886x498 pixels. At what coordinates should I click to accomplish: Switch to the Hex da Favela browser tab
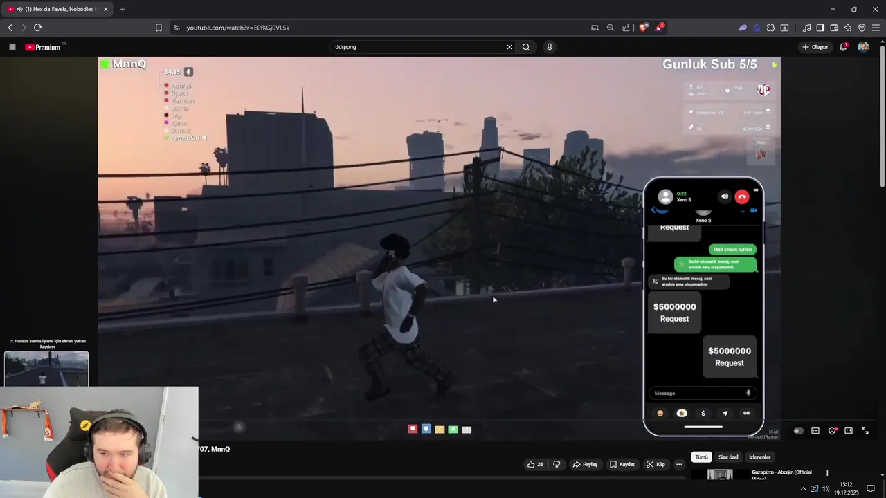click(57, 9)
